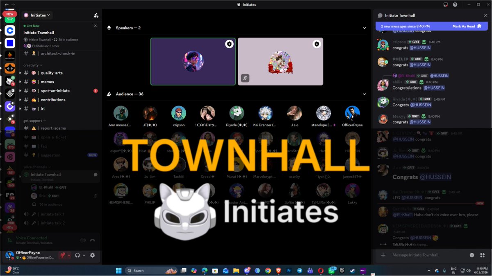Open Telegram from the taskbar
Image resolution: width=492 pixels, height=276 pixels.
(300, 270)
